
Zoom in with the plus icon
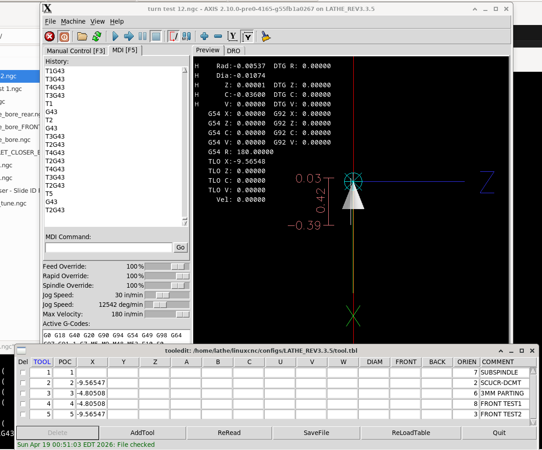204,36
